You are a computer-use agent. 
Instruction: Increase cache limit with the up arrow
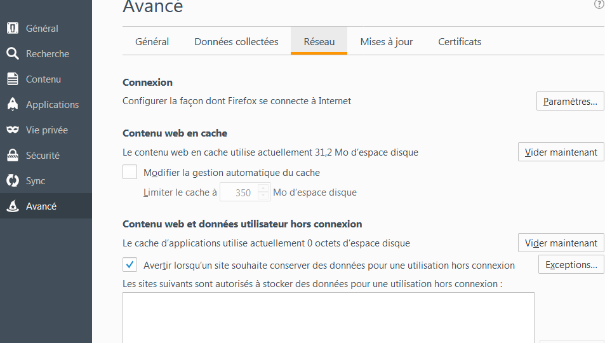[x=263, y=188]
